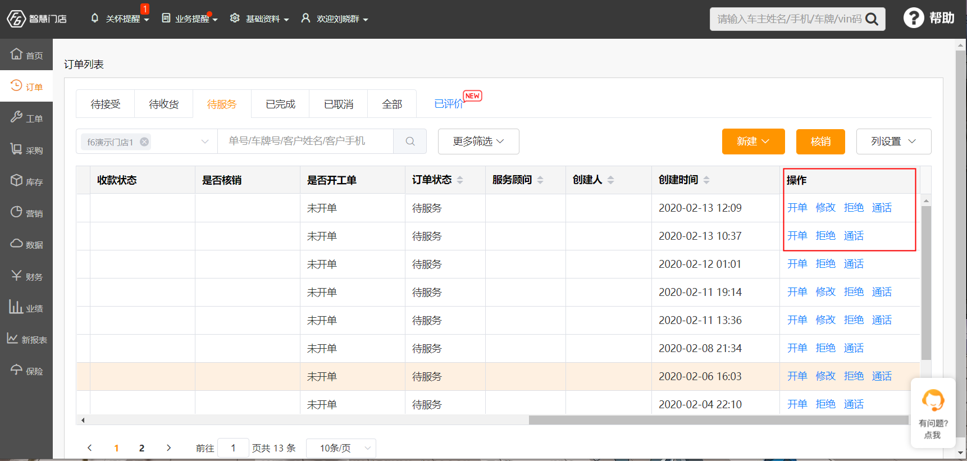Screen dimensions: 967x461
Task: Open 新报表 line chart item in sidebar
Action: (x=26, y=339)
